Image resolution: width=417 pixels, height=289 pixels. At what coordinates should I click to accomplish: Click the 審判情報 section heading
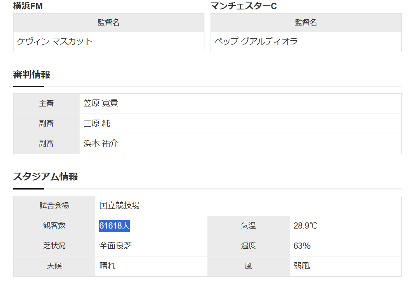tap(32, 74)
